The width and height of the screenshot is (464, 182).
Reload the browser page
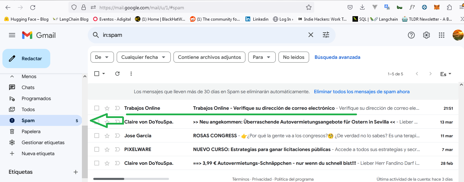click(x=33, y=7)
